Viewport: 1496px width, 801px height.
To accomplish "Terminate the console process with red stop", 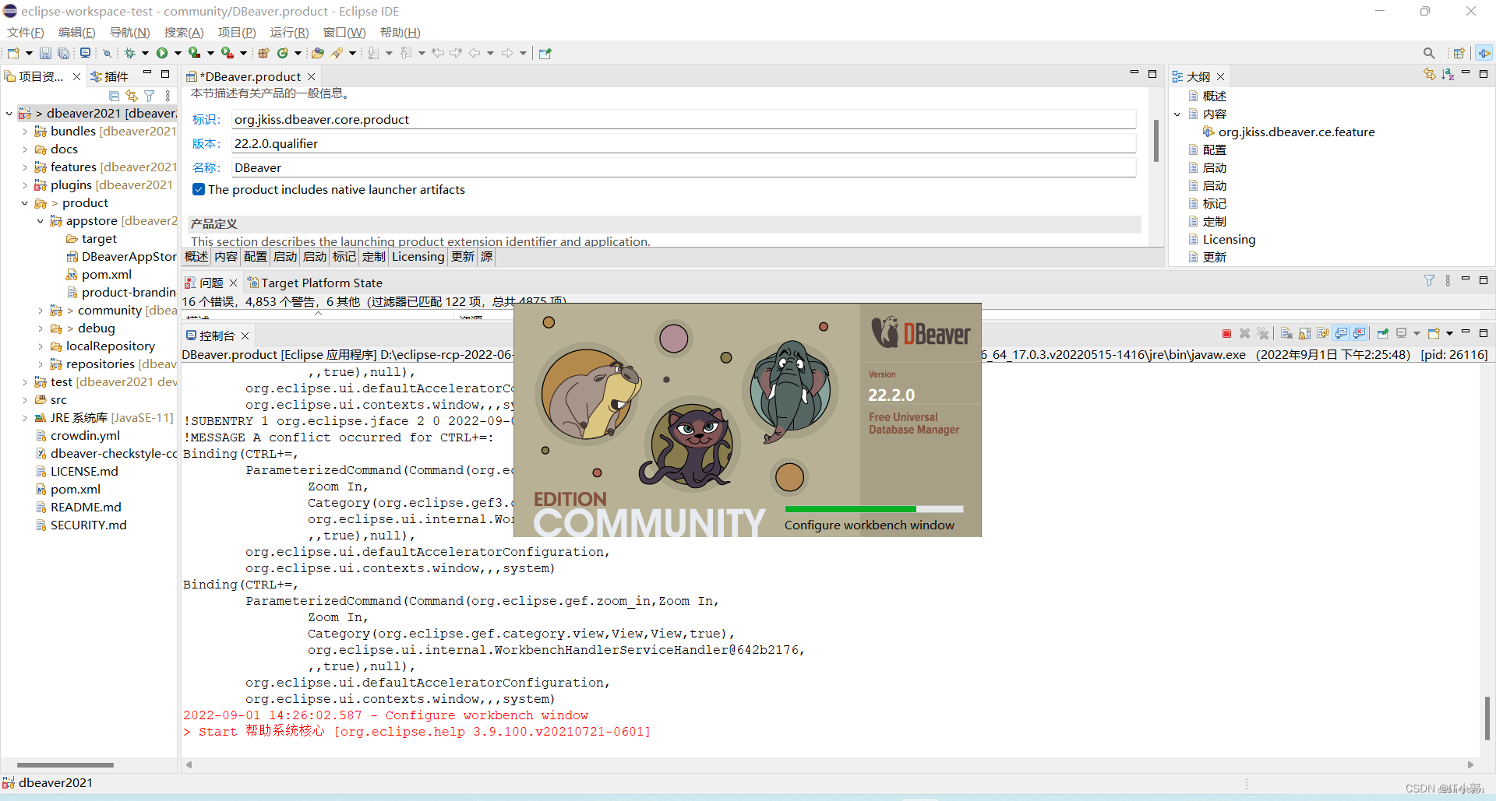I will [x=1226, y=333].
